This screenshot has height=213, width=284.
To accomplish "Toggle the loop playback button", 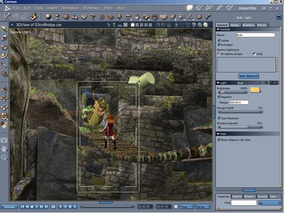I will (x=53, y=206).
